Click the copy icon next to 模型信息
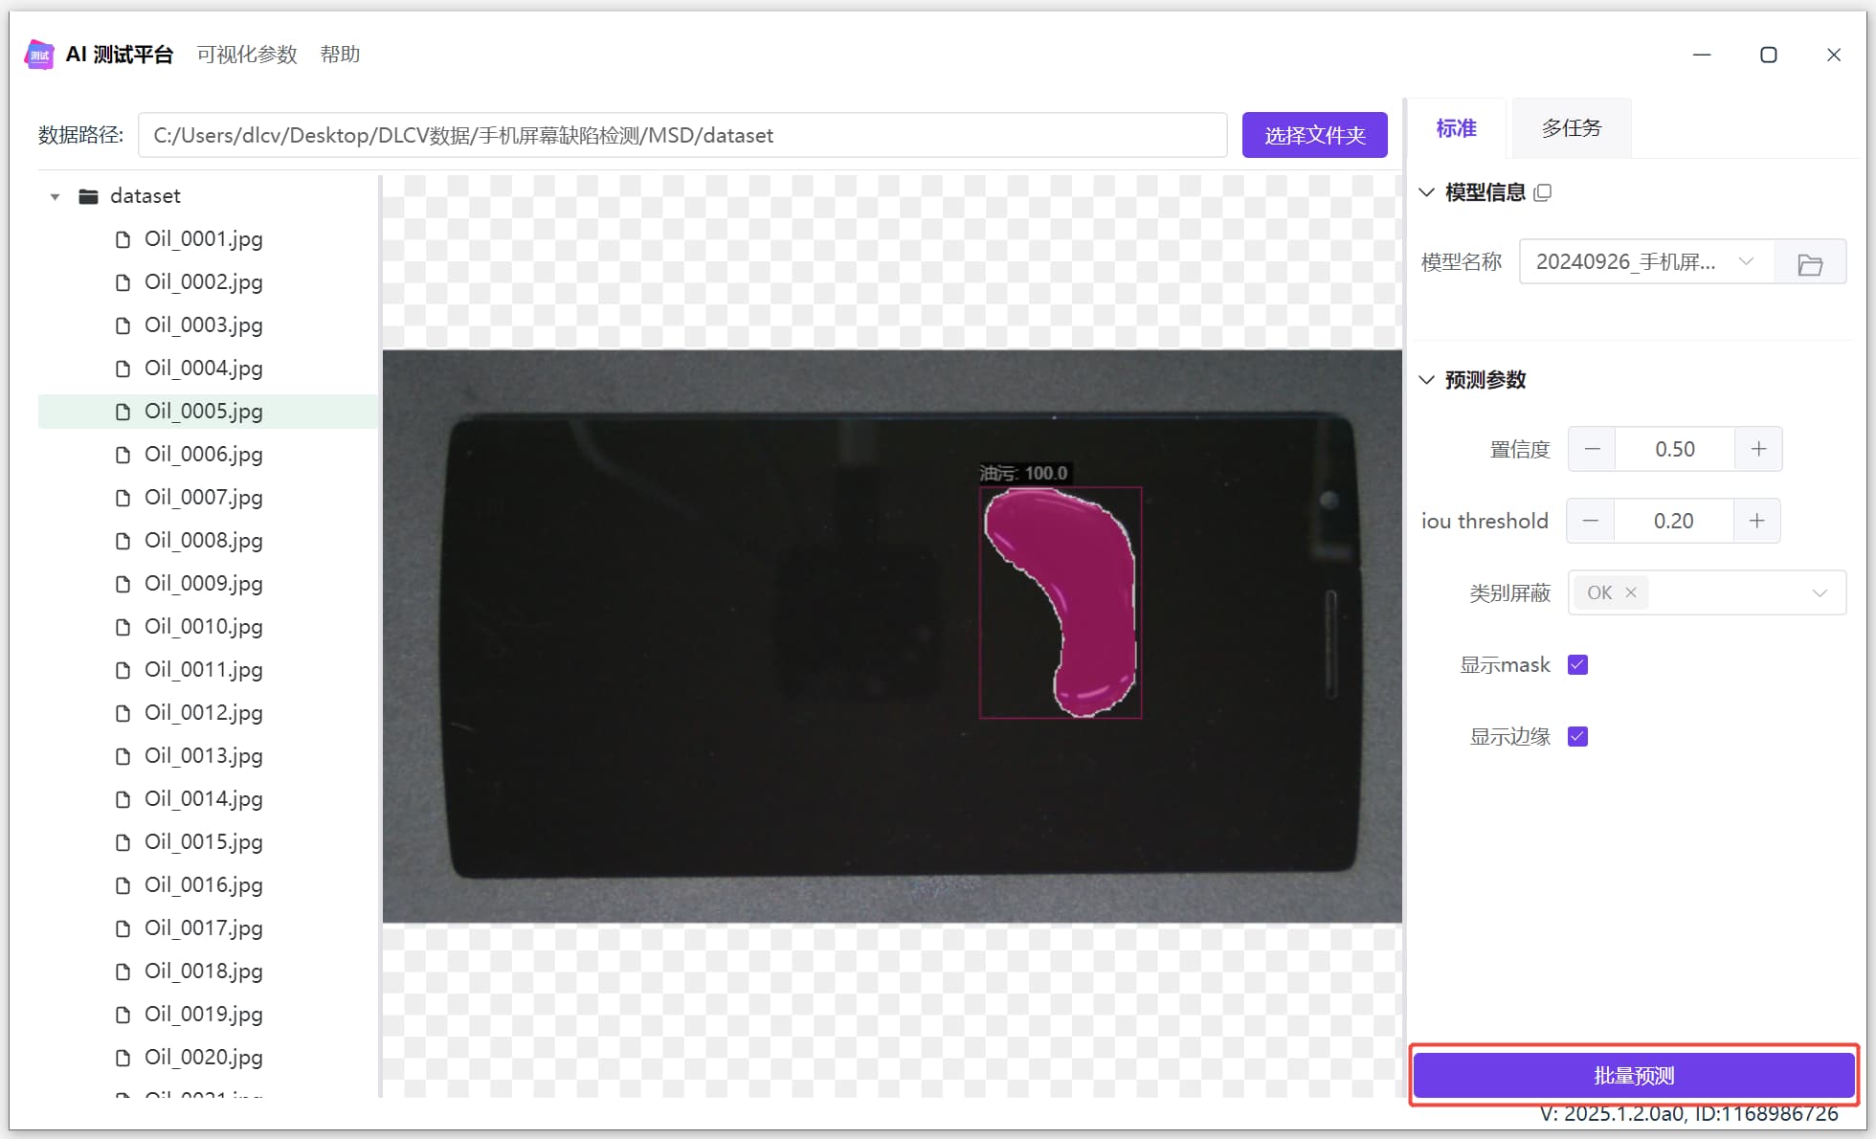The image size is (1876, 1139). pyautogui.click(x=1542, y=193)
